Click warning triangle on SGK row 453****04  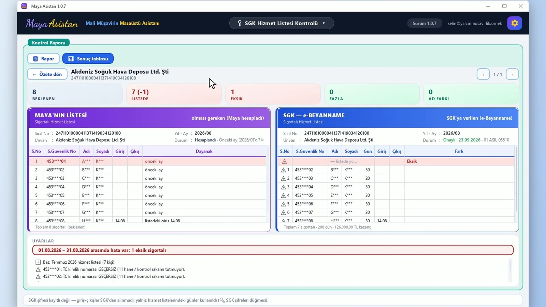pos(283,187)
